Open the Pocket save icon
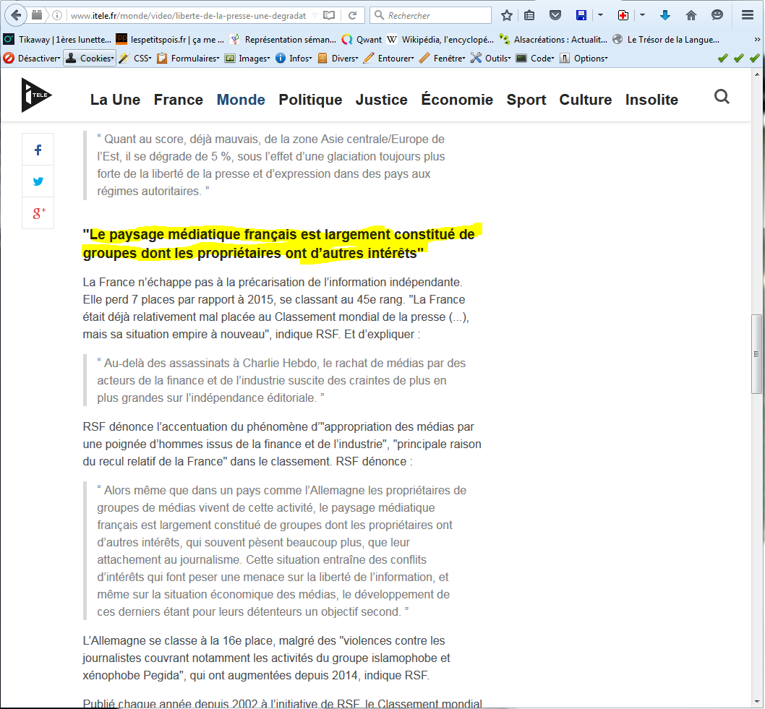This screenshot has width=765, height=709. (555, 15)
